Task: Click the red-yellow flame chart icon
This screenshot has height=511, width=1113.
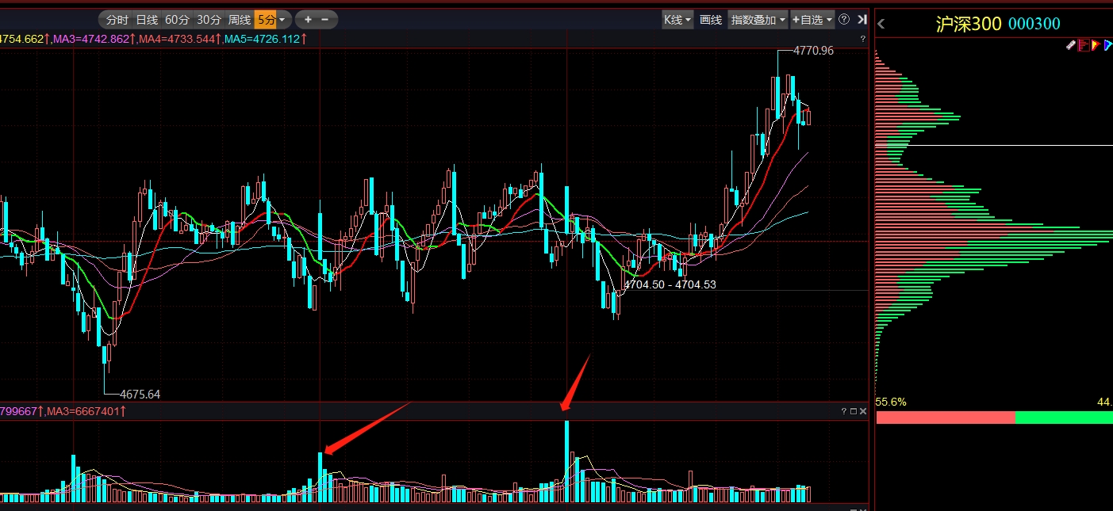Action: point(1096,46)
